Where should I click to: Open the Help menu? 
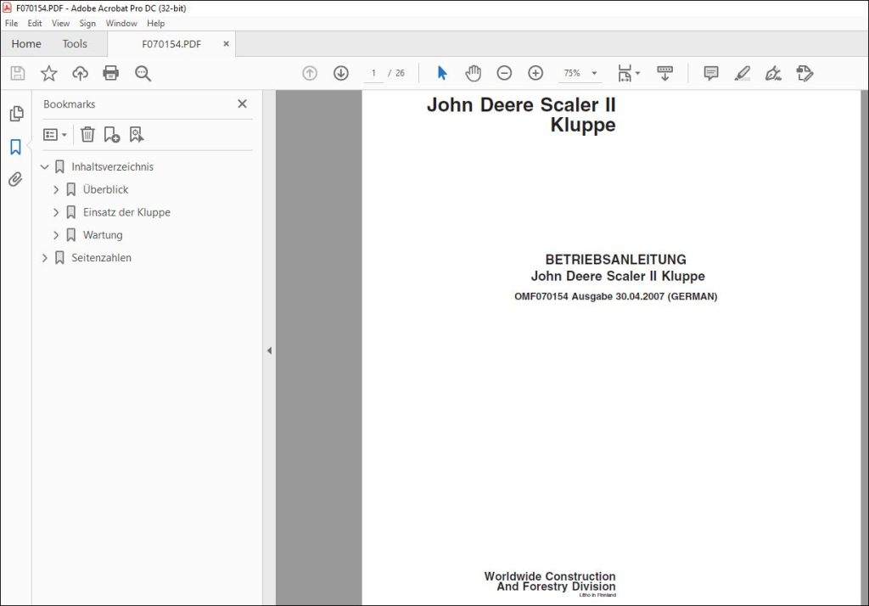[156, 23]
